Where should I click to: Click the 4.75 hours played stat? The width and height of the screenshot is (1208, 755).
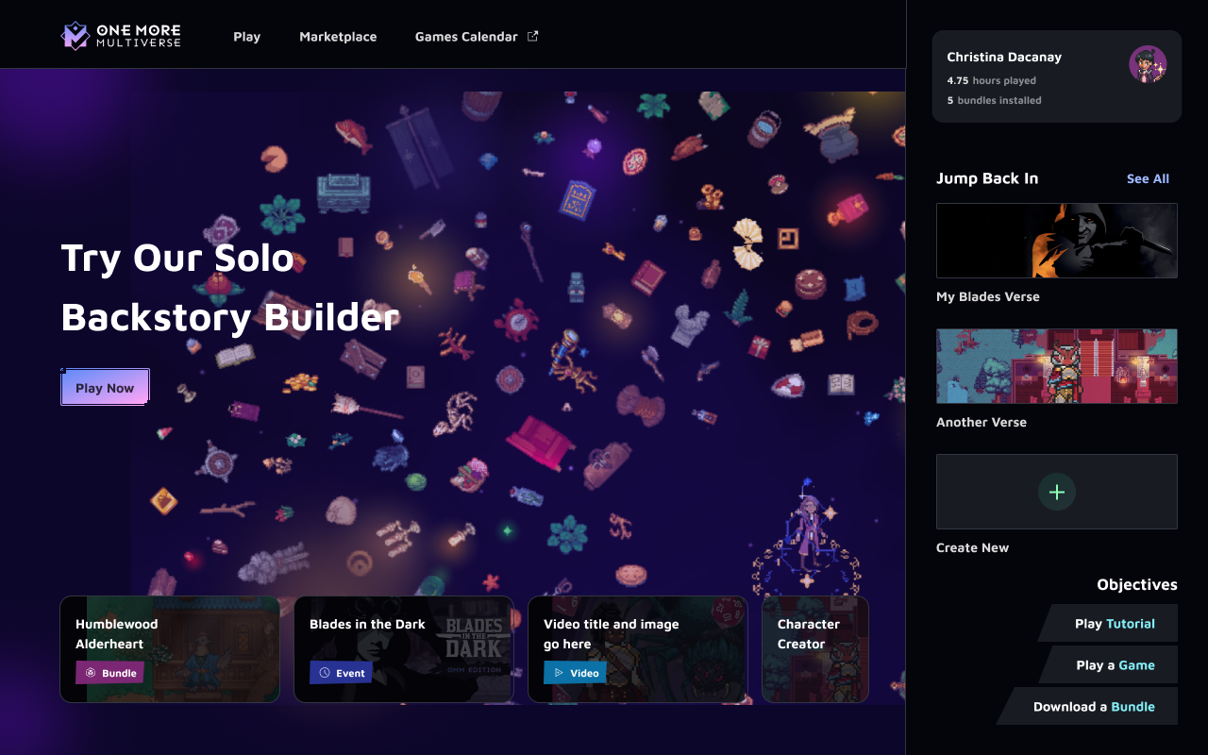click(x=991, y=80)
